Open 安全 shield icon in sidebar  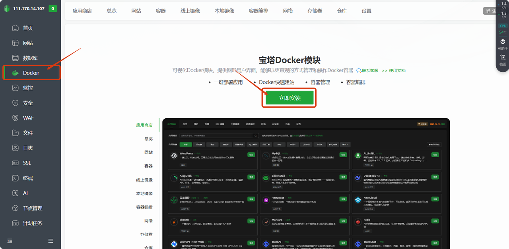tap(15, 103)
